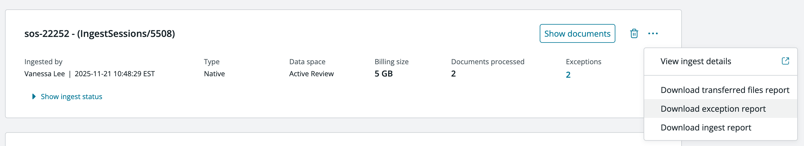The image size is (804, 146).
Task: Delete the sos-22252 ingest session
Action: pos(634,33)
